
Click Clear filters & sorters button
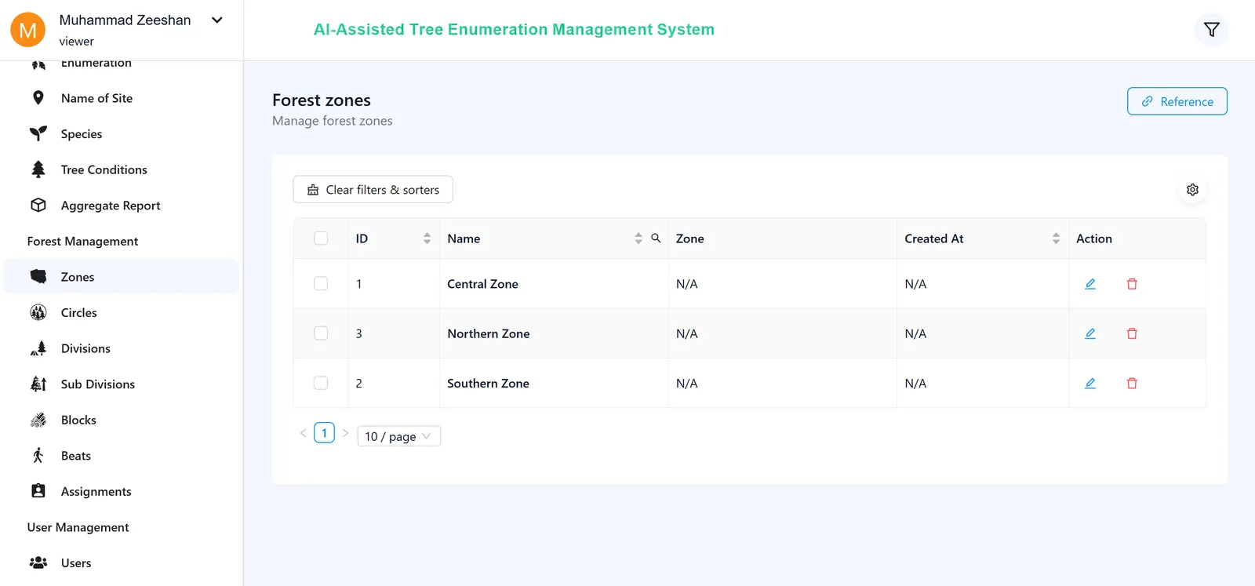point(373,190)
